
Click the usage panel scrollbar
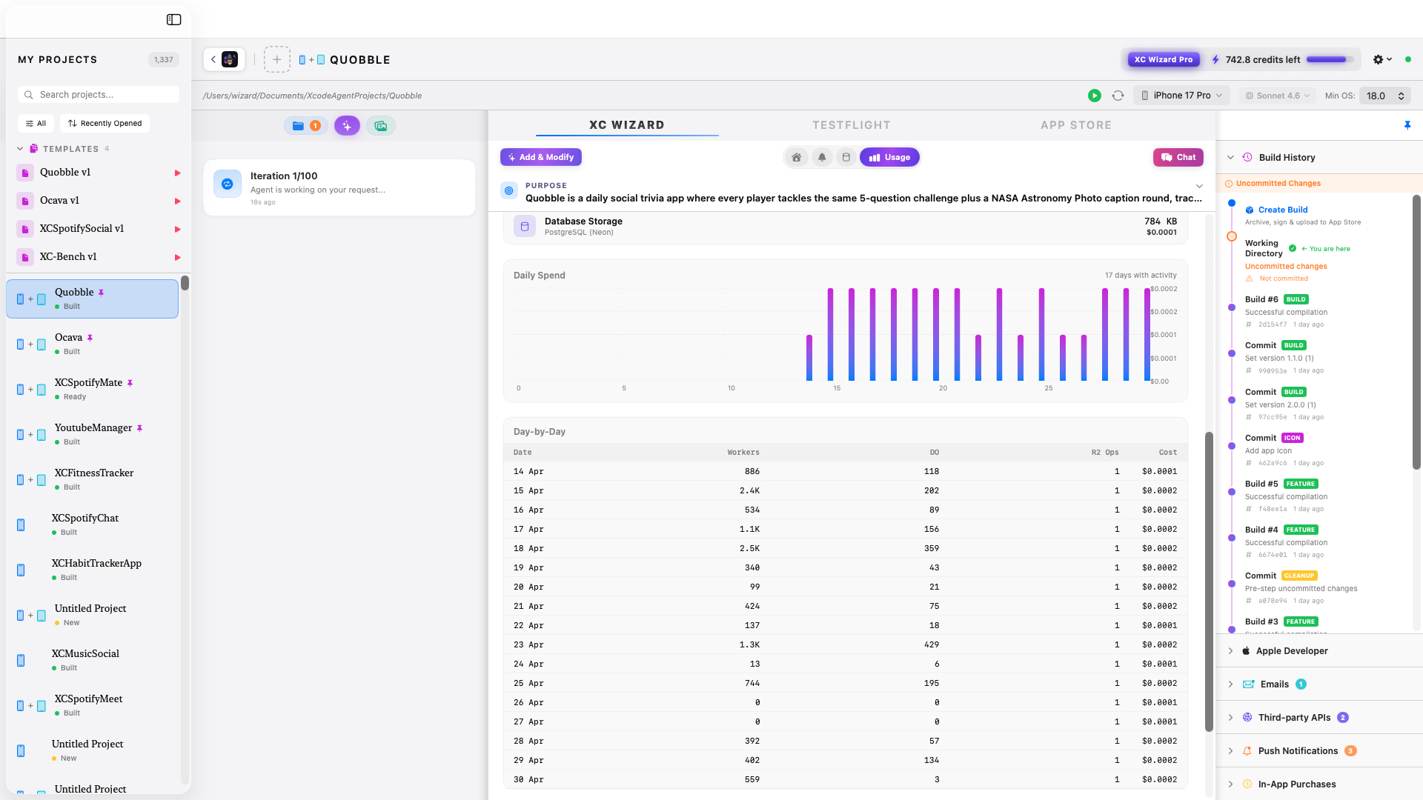(x=1209, y=581)
